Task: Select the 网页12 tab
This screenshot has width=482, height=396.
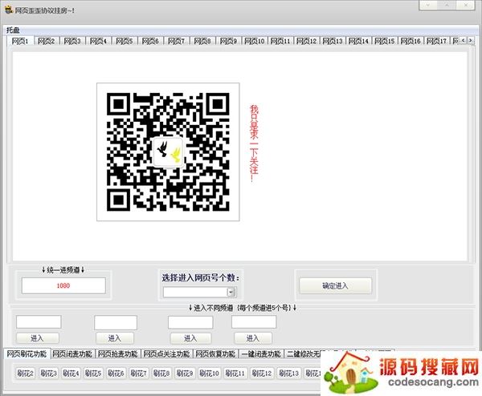Action: (x=307, y=41)
